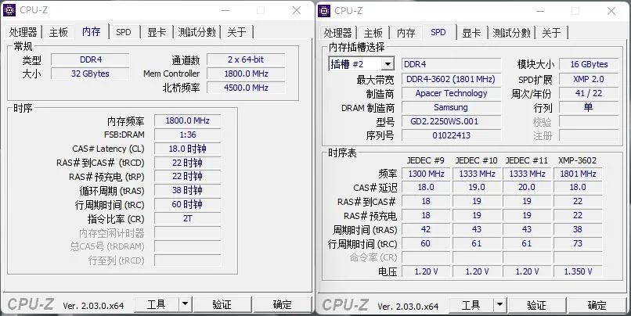Expand the 工具 dropdown arrow in right window

pyautogui.click(x=499, y=305)
